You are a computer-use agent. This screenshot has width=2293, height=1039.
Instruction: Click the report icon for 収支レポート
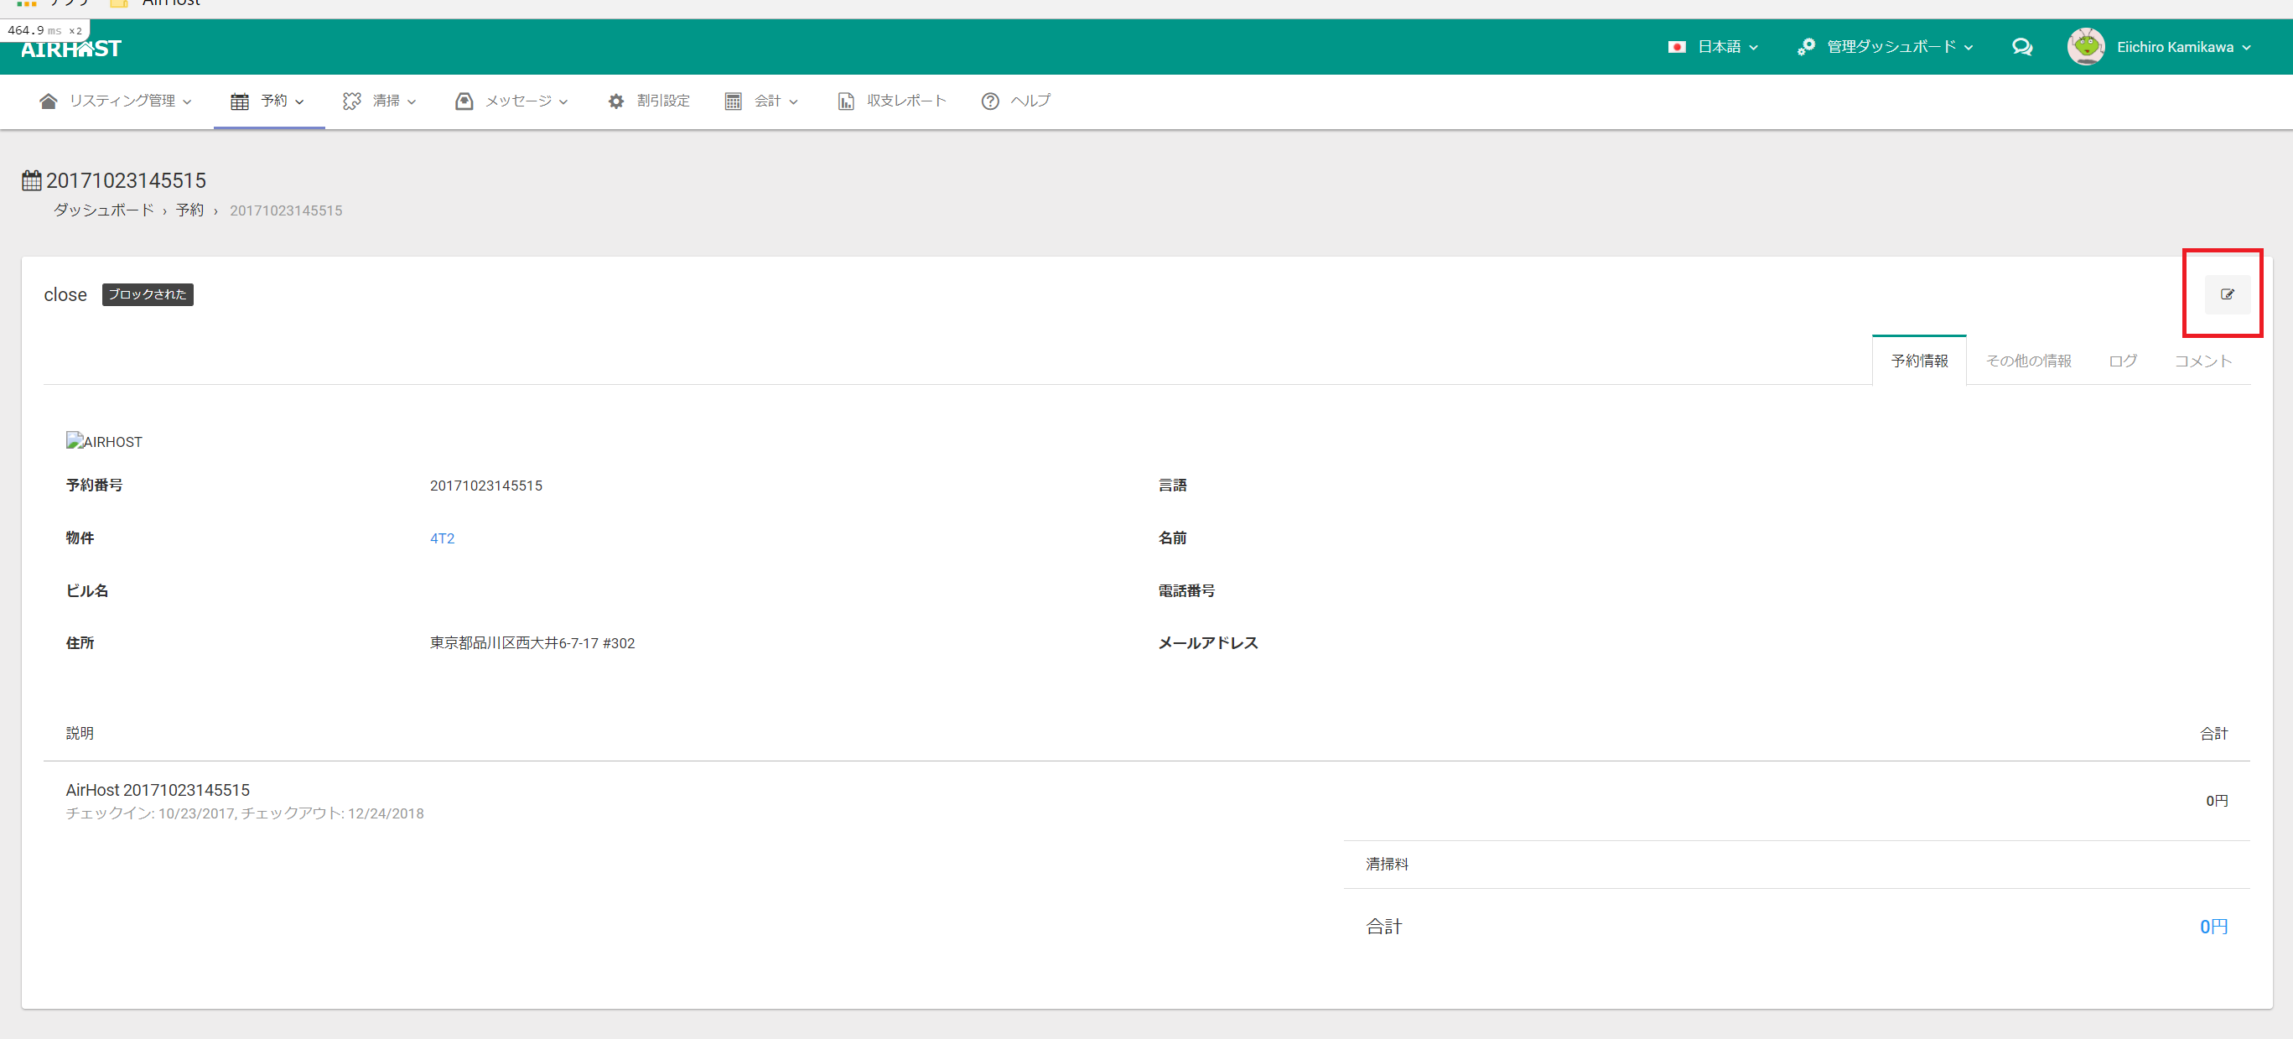pos(846,101)
